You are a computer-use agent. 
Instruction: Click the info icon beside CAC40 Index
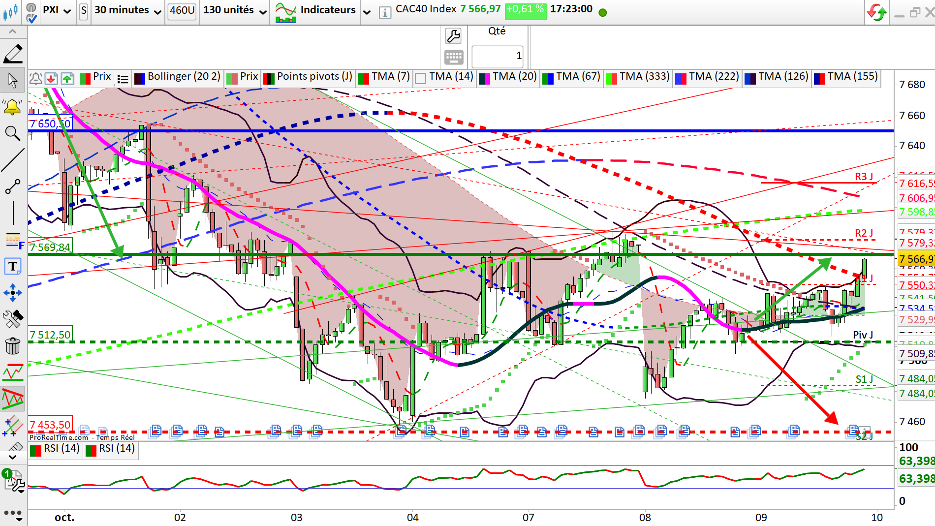pos(385,13)
